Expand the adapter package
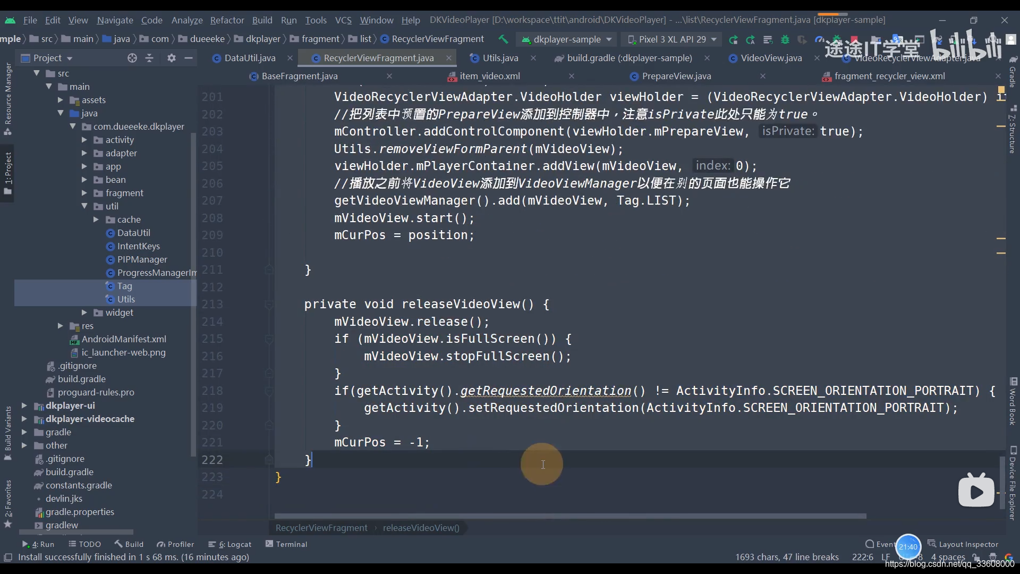Viewport: 1020px width, 574px height. tap(84, 153)
